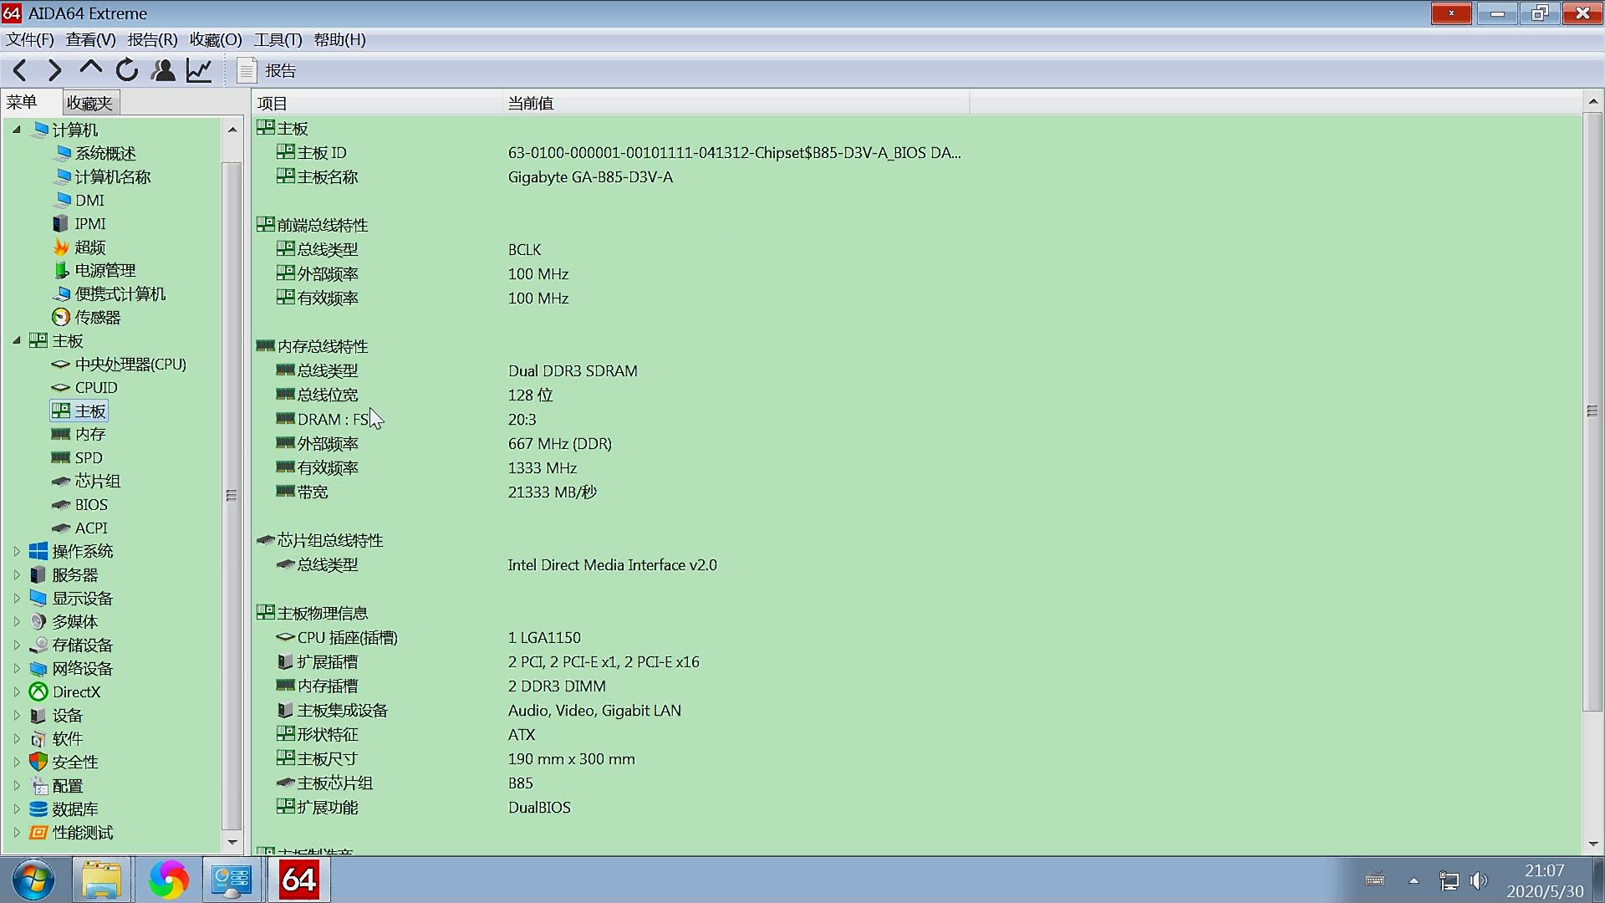Open the user manage icon in toolbar
Image resolution: width=1605 pixels, height=903 pixels.
pyautogui.click(x=163, y=71)
